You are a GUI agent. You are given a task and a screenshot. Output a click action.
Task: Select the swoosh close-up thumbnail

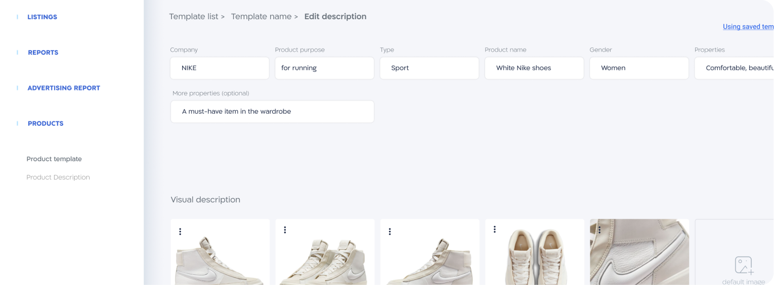click(639, 252)
